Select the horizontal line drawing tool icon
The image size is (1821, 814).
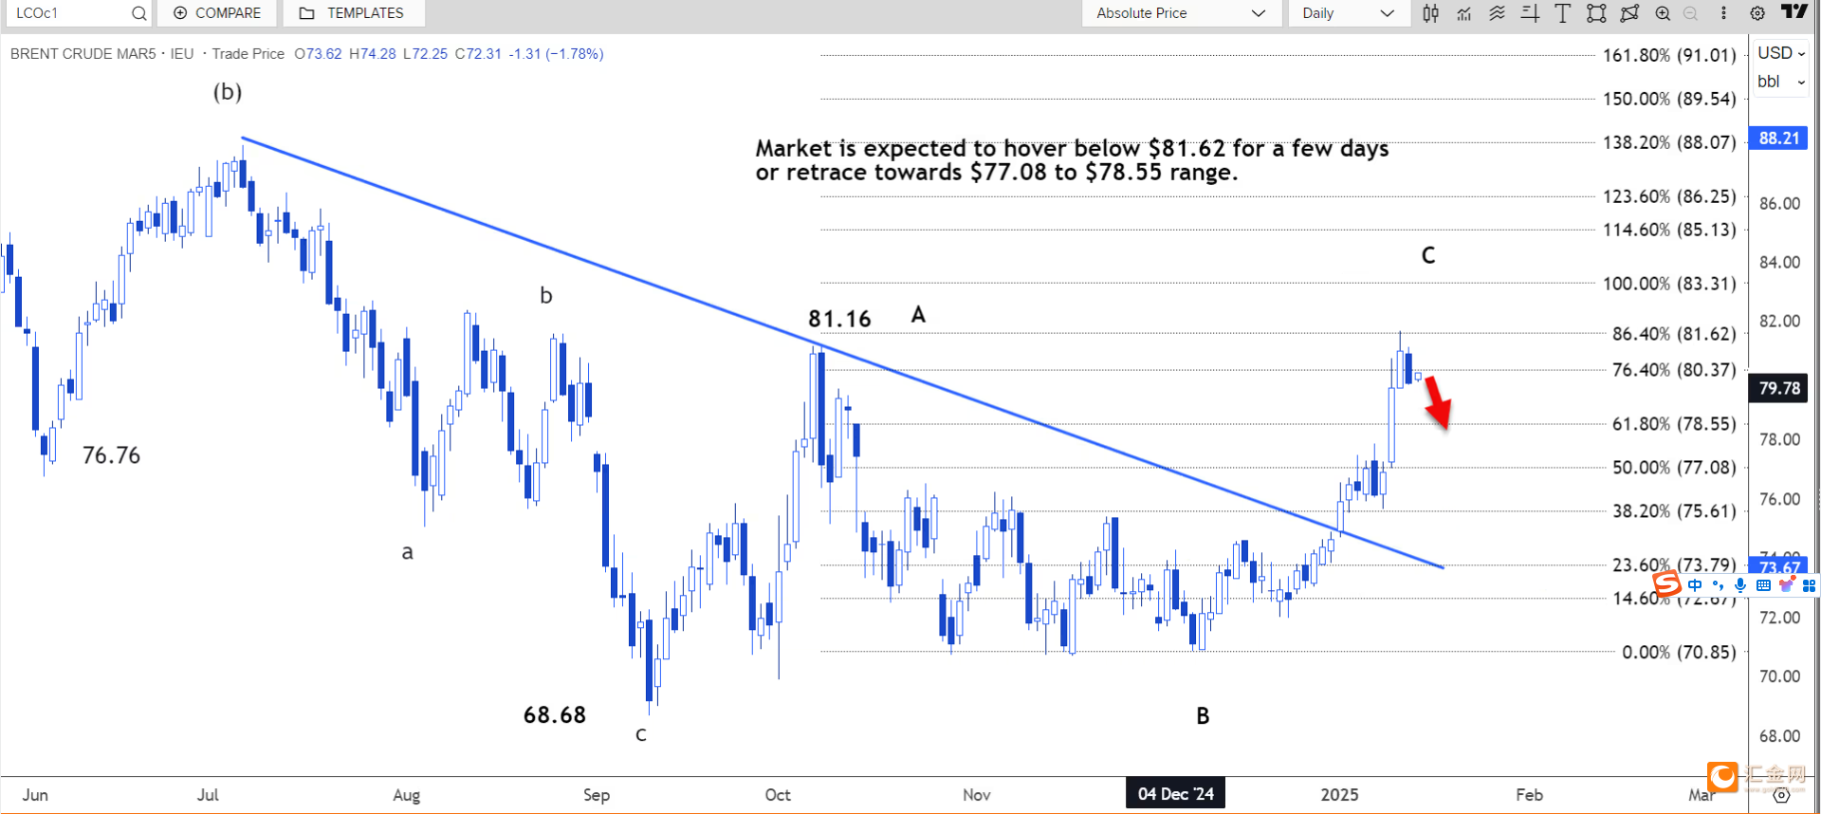(x=1530, y=13)
